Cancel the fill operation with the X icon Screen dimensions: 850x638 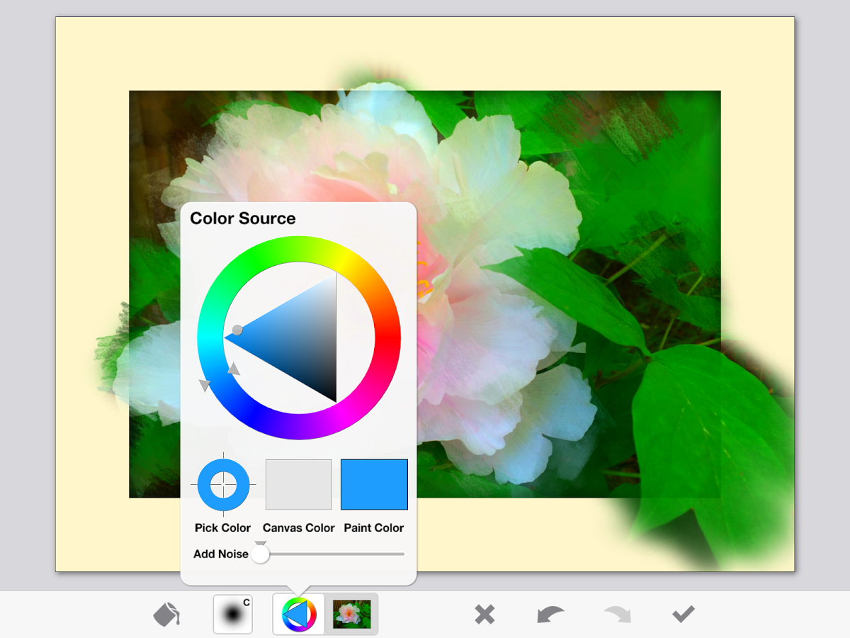point(484,614)
